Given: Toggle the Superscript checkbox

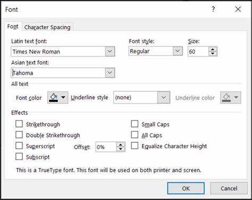Looking at the screenshot, I should (x=19, y=146).
